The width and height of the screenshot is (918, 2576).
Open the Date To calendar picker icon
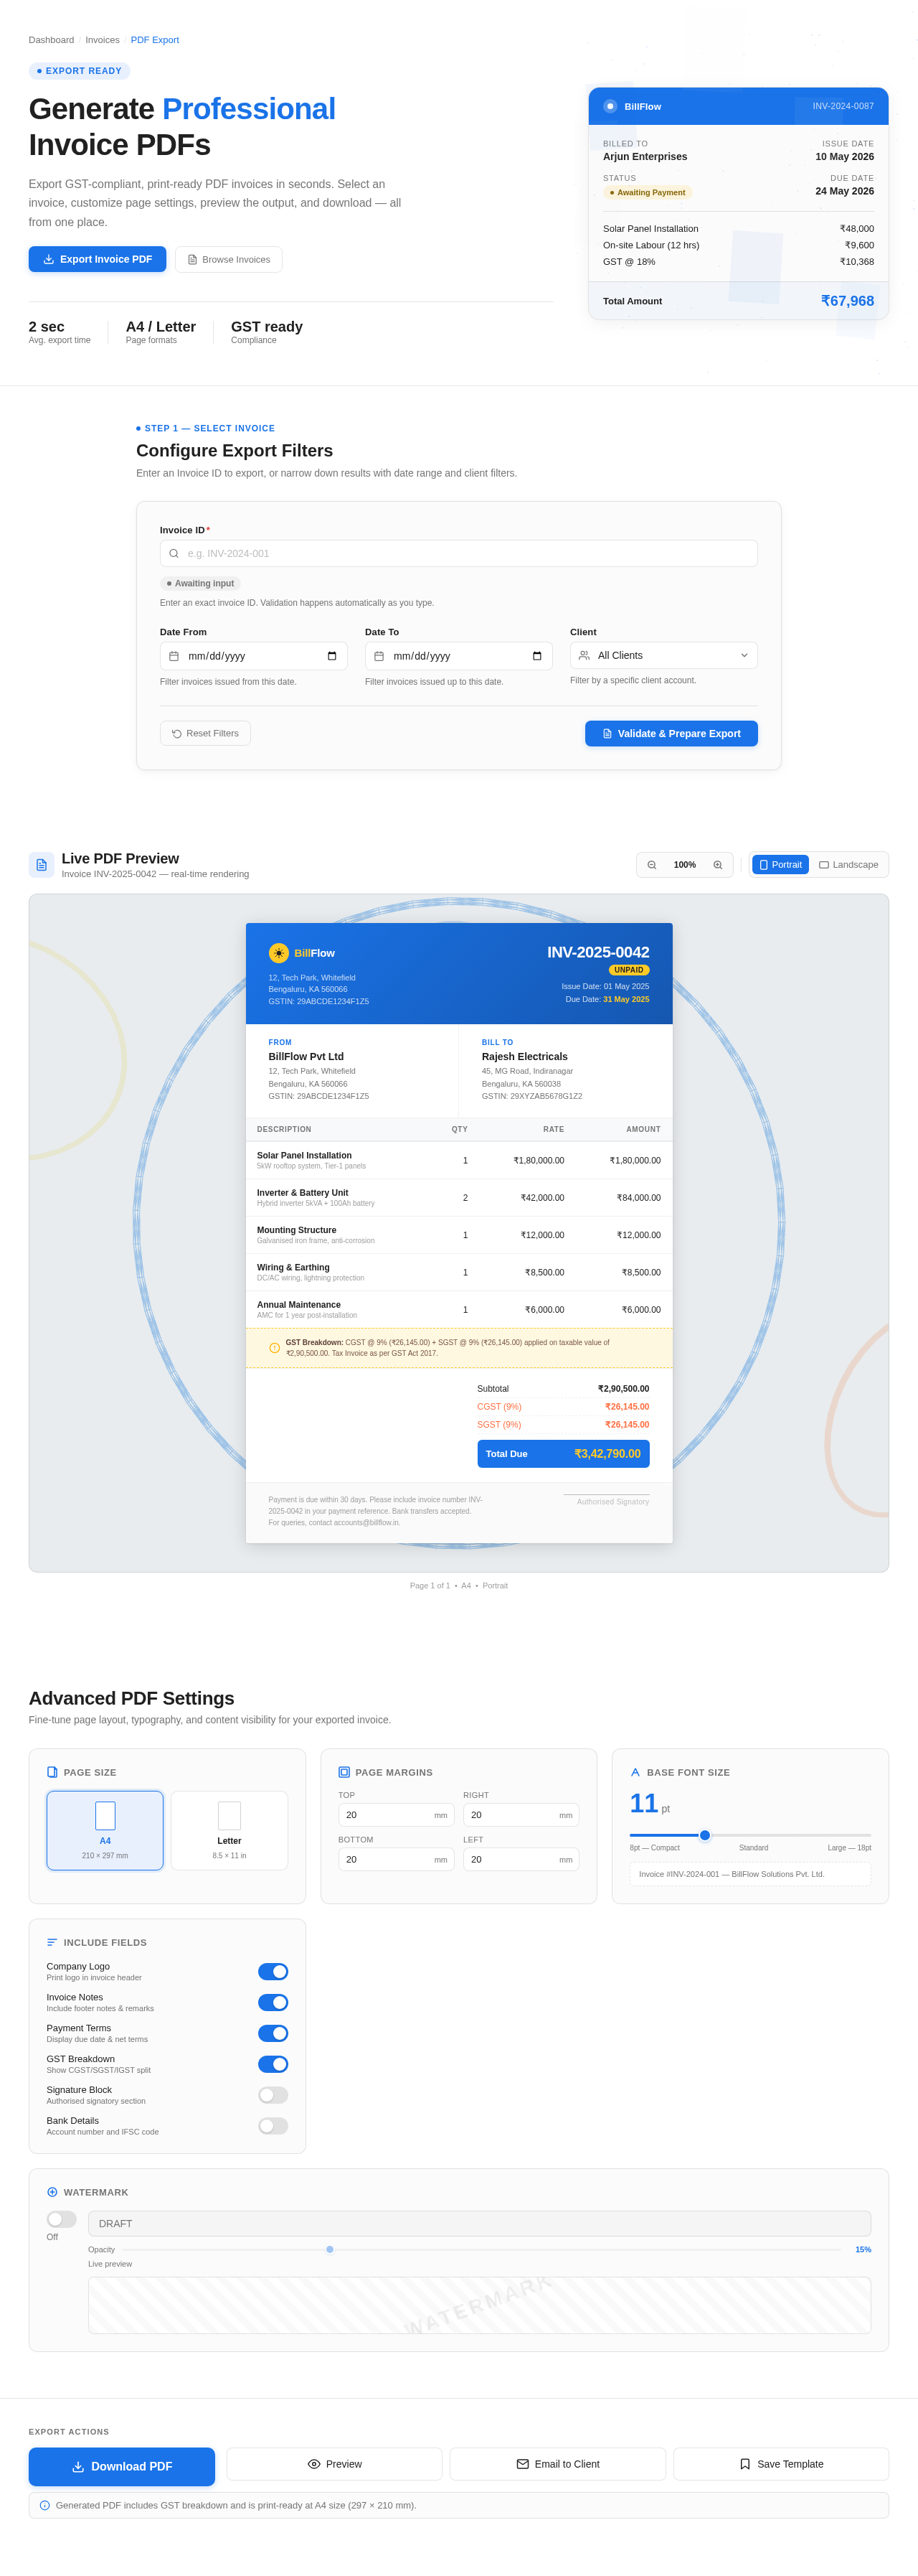[536, 656]
